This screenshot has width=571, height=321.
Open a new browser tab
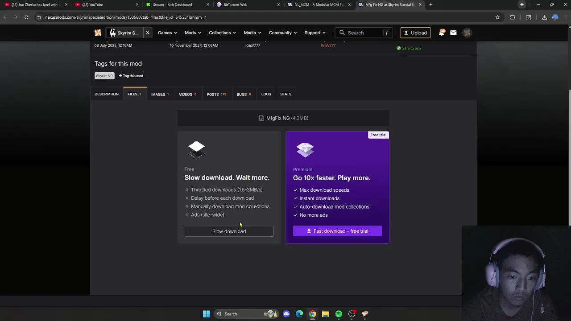coord(430,4)
